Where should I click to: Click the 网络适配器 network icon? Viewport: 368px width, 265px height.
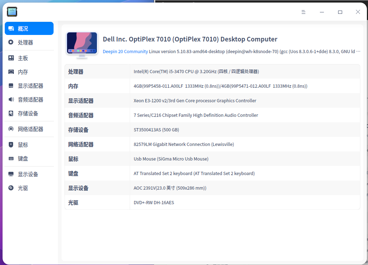11,129
